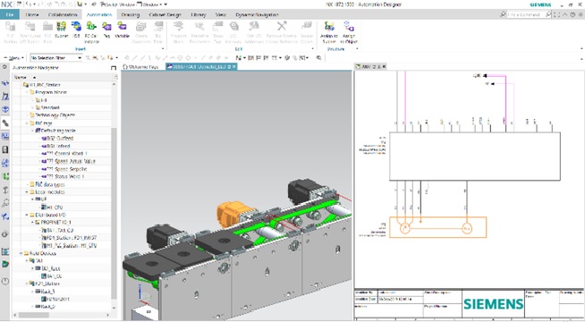
Task: Switch to the Cabinet Design ribbon tab
Action: click(165, 14)
